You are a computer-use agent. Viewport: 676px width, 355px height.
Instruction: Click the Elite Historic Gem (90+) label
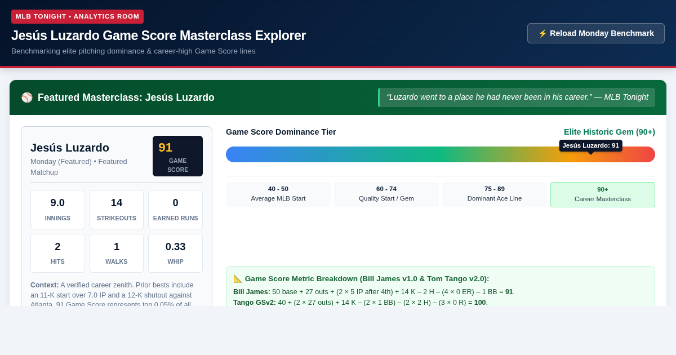(x=610, y=132)
